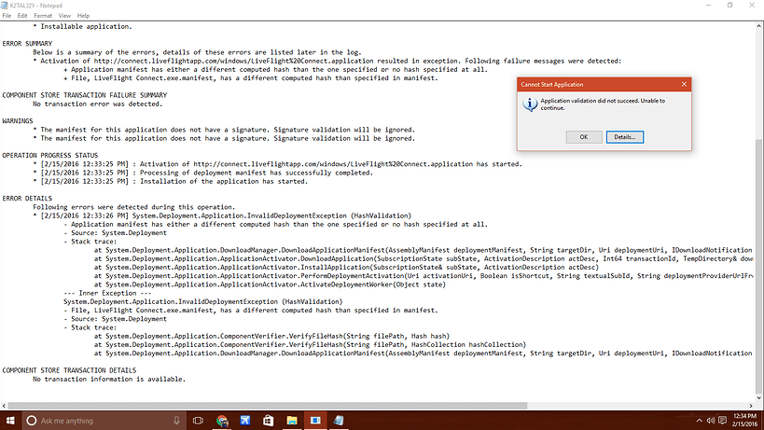Click 'Installation of the application has started.' line
The width and height of the screenshot is (764, 430).
224,181
